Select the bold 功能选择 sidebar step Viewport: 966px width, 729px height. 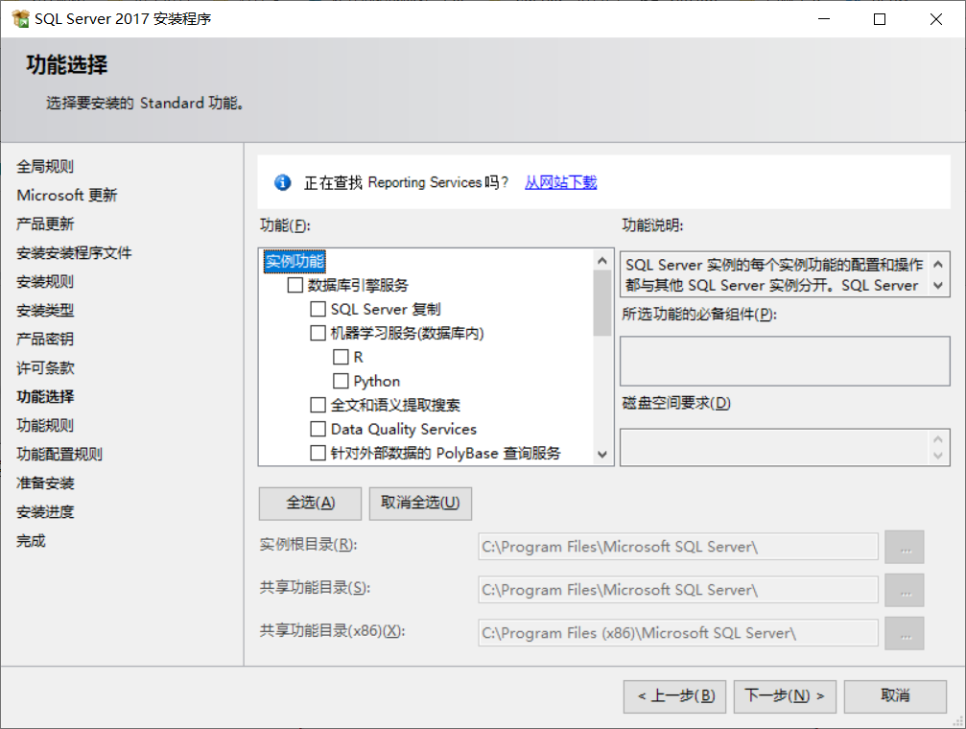click(x=45, y=396)
